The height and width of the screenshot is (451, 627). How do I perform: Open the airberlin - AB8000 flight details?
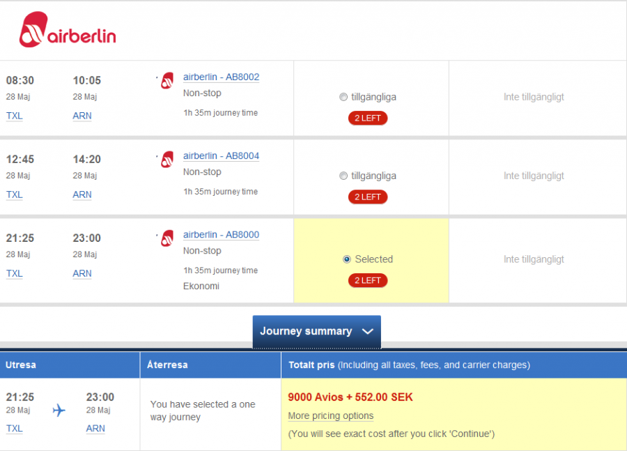221,235
